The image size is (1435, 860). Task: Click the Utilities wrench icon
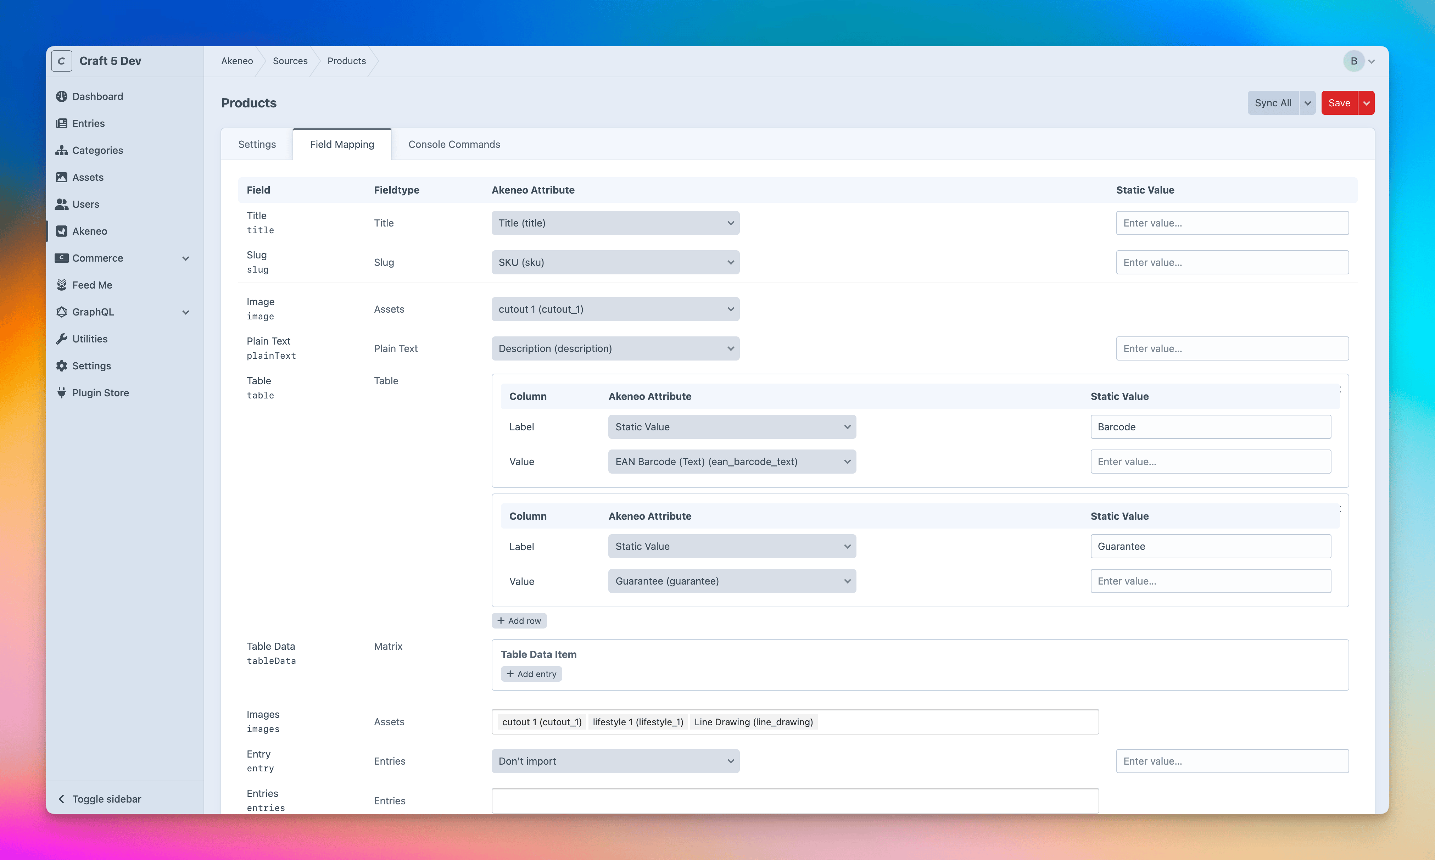tap(61, 339)
